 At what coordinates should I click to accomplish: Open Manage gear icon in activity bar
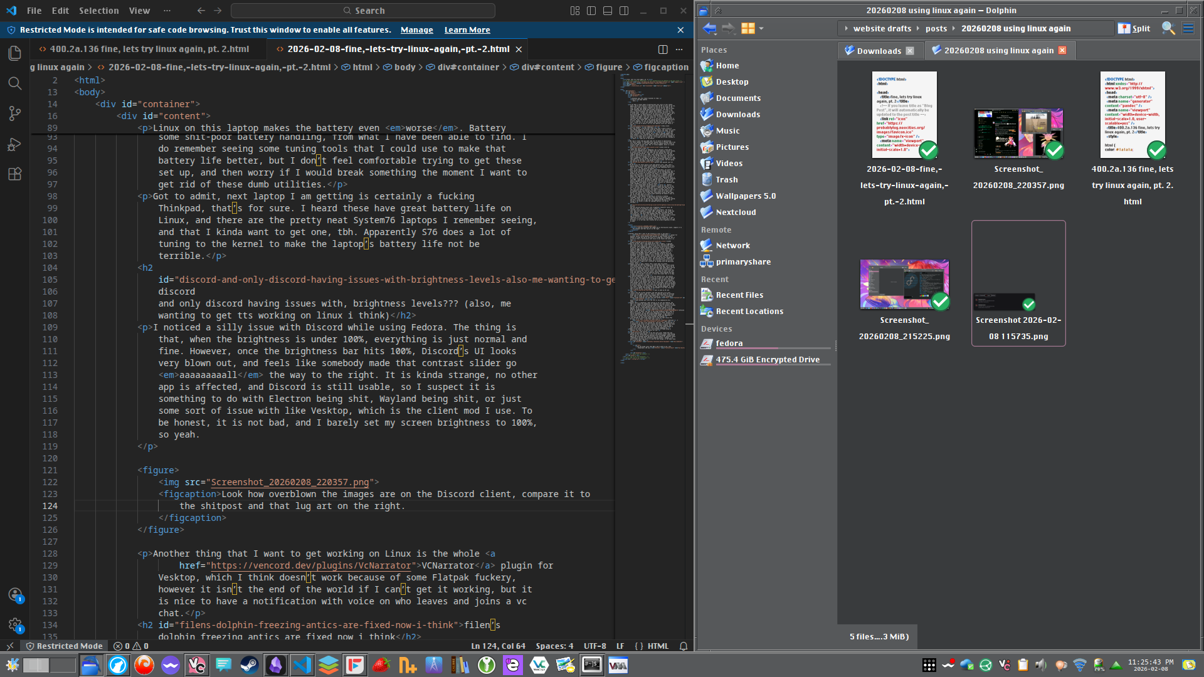[15, 624]
